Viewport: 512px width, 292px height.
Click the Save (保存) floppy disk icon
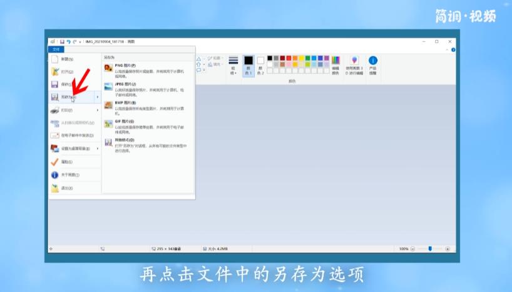55,84
